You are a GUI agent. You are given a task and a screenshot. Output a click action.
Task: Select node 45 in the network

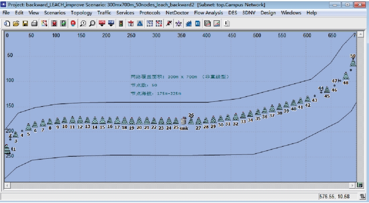(x=327, y=90)
